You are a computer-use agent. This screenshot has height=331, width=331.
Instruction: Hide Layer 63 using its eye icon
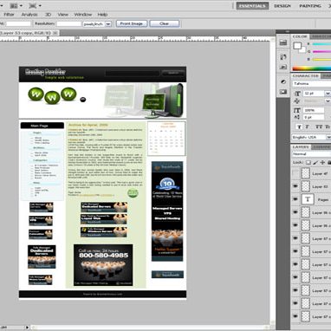(x=295, y=186)
